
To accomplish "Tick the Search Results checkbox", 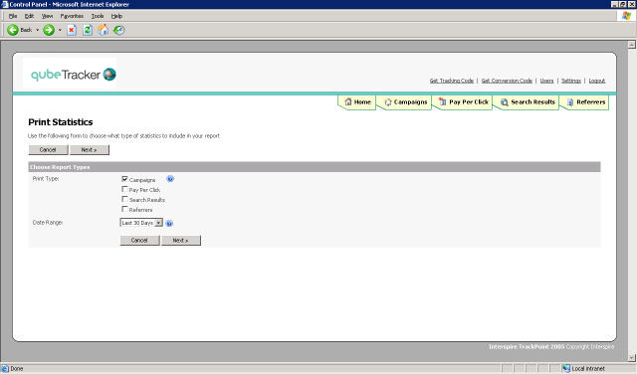I will pyautogui.click(x=124, y=199).
